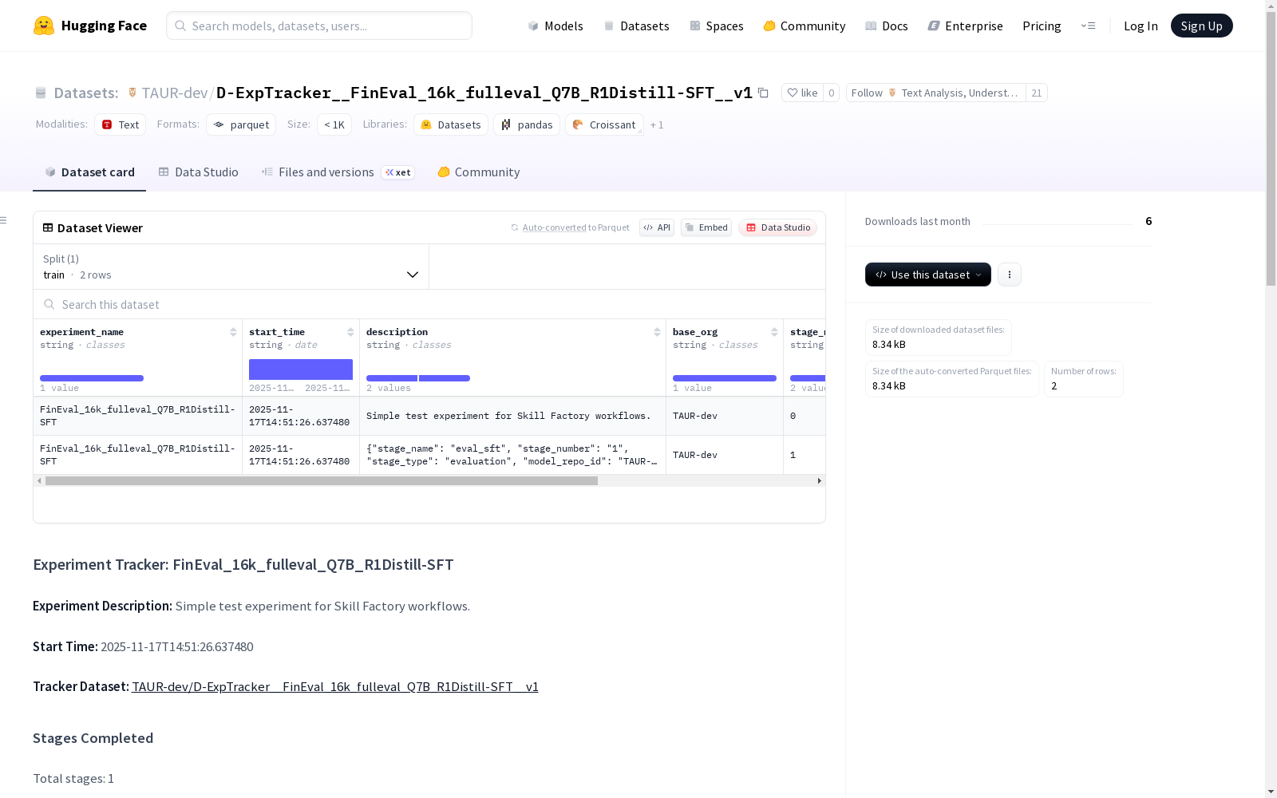
Task: Click the Hugging Face logo icon
Action: pos(44,26)
